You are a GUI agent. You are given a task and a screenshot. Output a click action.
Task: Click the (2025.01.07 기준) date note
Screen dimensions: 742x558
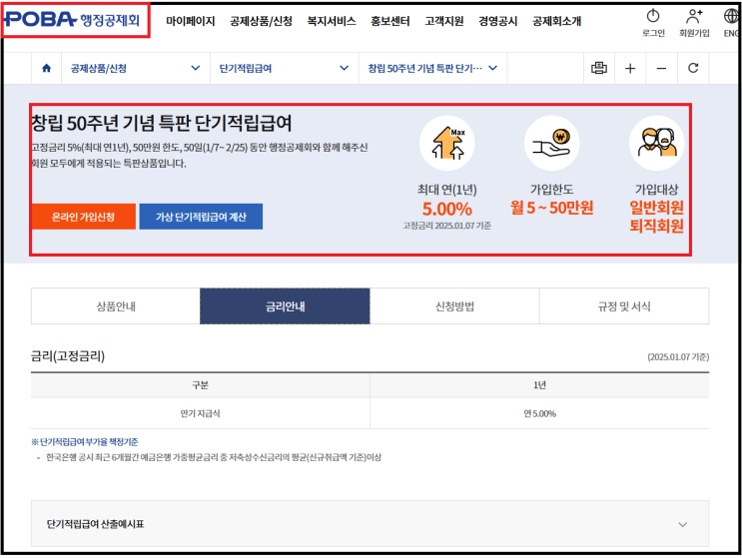click(x=678, y=357)
